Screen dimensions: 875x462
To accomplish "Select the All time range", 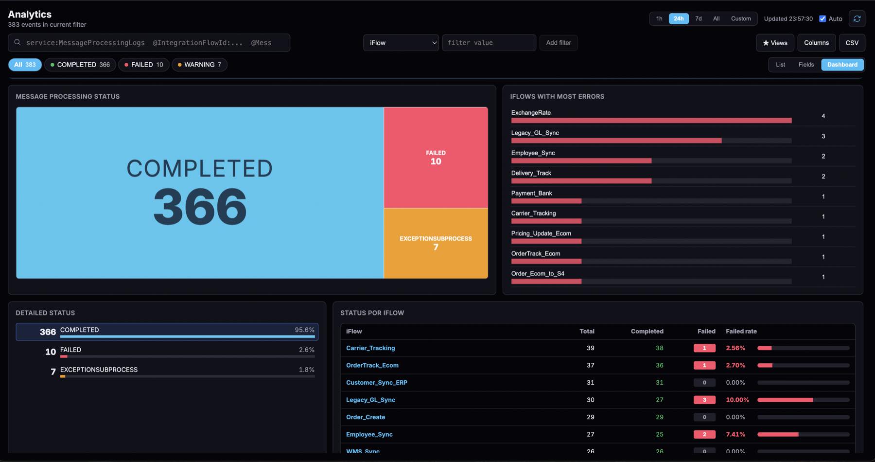I will point(716,18).
